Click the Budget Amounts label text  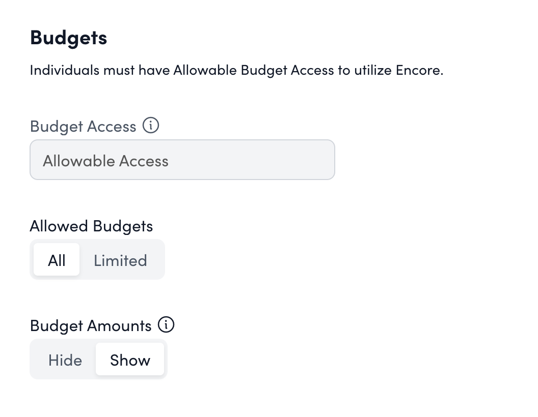click(91, 325)
